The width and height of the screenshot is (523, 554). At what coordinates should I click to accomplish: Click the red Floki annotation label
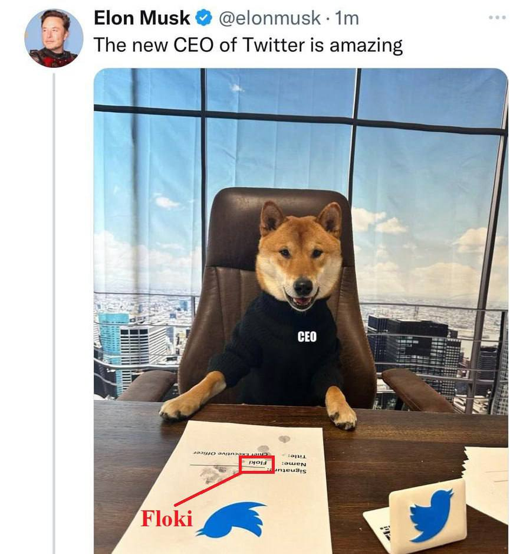point(166,519)
